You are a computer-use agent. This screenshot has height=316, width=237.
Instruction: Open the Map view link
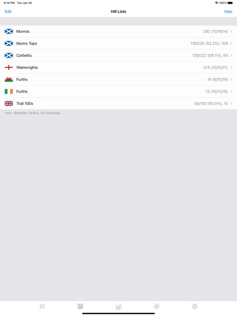click(x=228, y=12)
